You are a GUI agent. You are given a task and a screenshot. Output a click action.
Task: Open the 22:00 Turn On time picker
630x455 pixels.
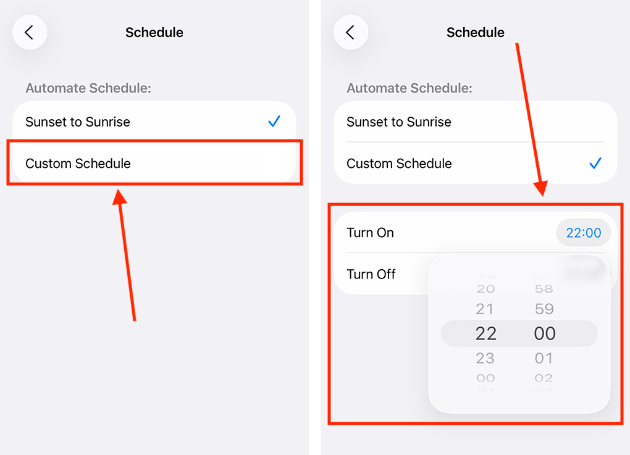(x=583, y=233)
